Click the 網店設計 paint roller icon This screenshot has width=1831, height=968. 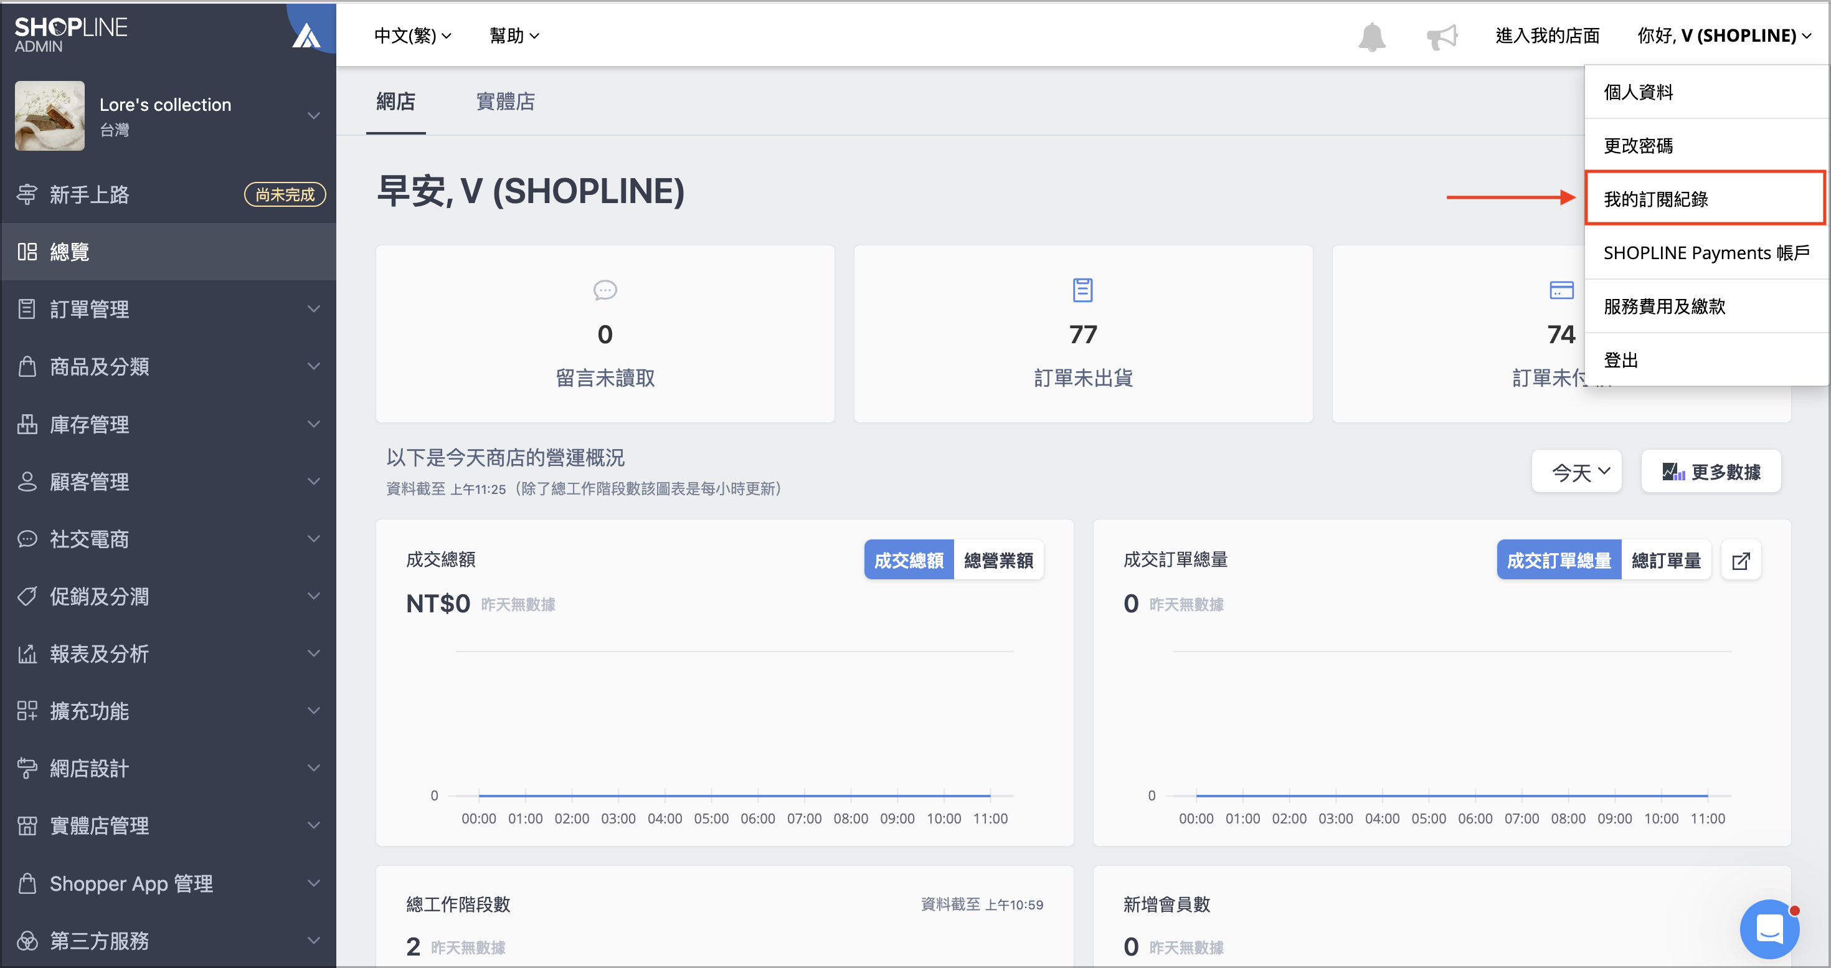(27, 768)
